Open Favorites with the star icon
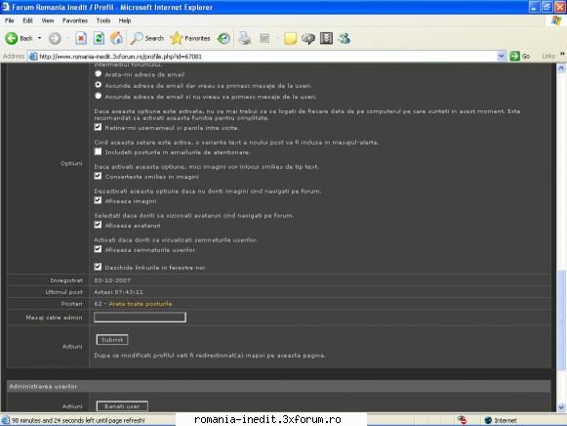The width and height of the screenshot is (567, 426). [177, 38]
